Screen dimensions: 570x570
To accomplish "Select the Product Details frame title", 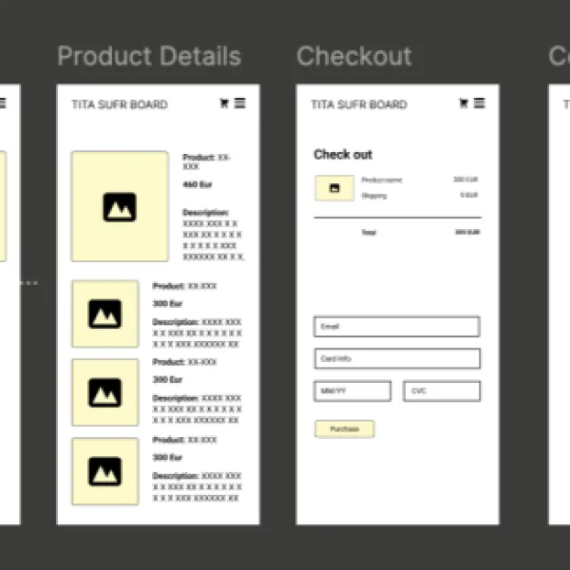I will coord(149,56).
